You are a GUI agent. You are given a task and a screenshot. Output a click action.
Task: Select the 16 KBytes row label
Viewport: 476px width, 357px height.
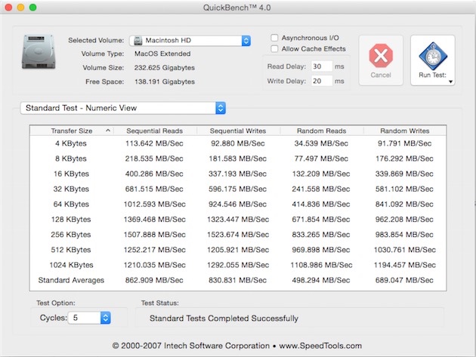coord(71,174)
